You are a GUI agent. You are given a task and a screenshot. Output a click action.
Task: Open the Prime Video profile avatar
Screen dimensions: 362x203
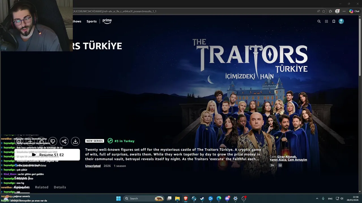[x=341, y=21]
